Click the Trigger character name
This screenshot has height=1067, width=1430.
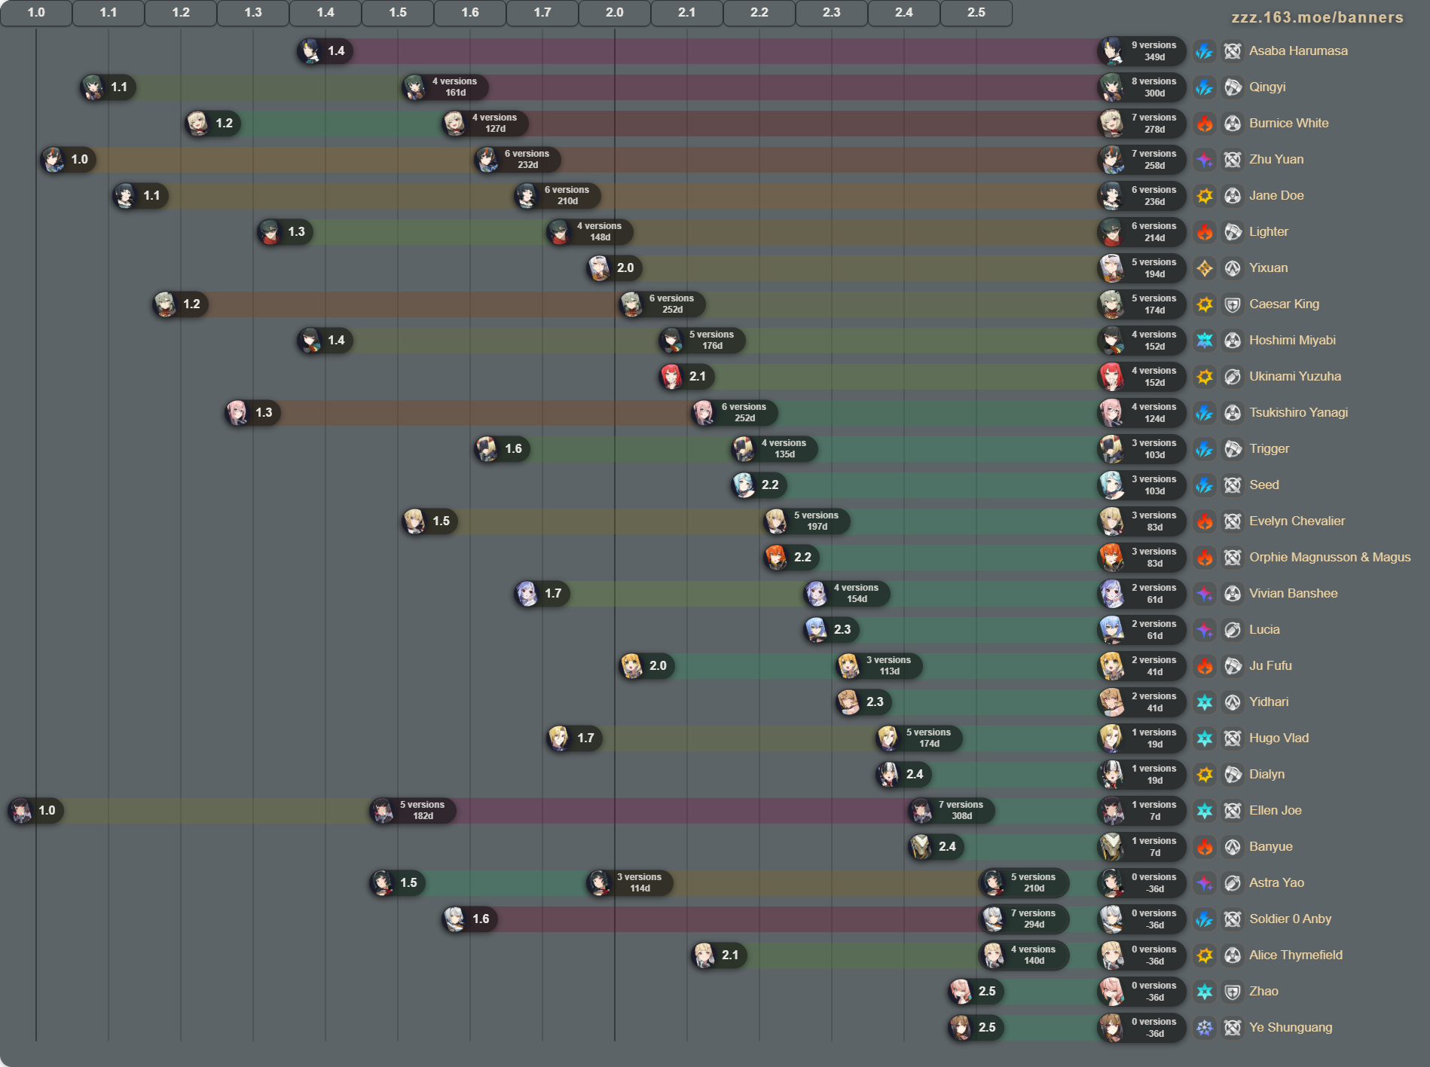click(x=1269, y=449)
